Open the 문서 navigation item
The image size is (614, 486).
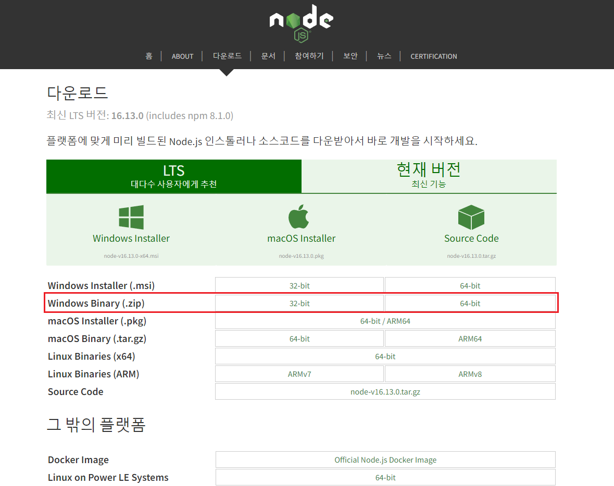coord(268,56)
